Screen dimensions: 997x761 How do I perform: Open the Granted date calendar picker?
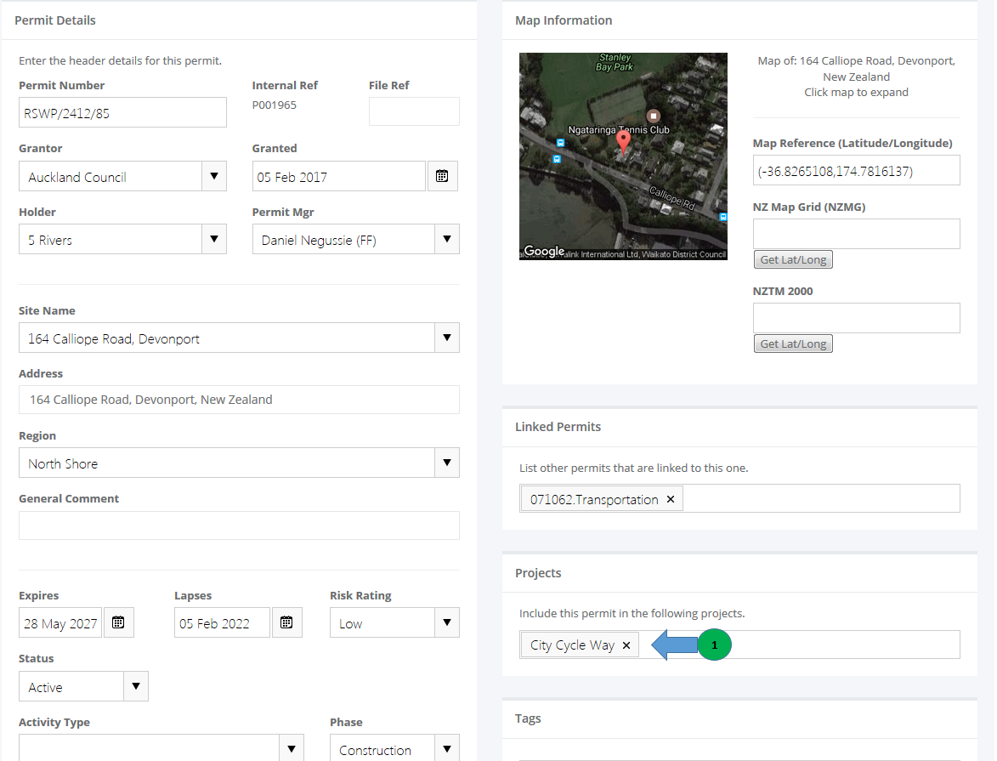(443, 176)
